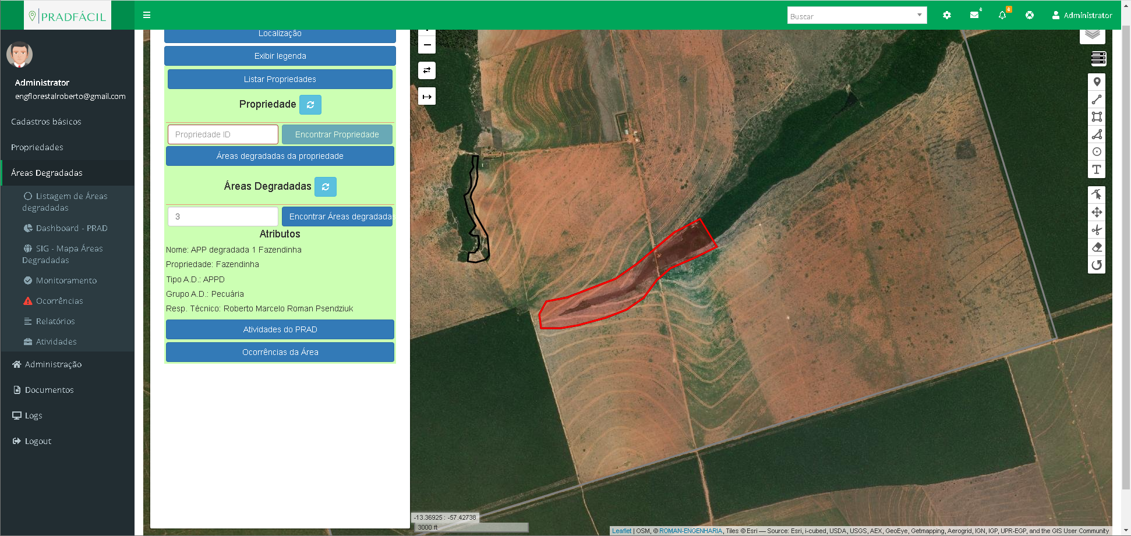Select the draw circle marker tool
The height and width of the screenshot is (536, 1131).
pos(1097,152)
